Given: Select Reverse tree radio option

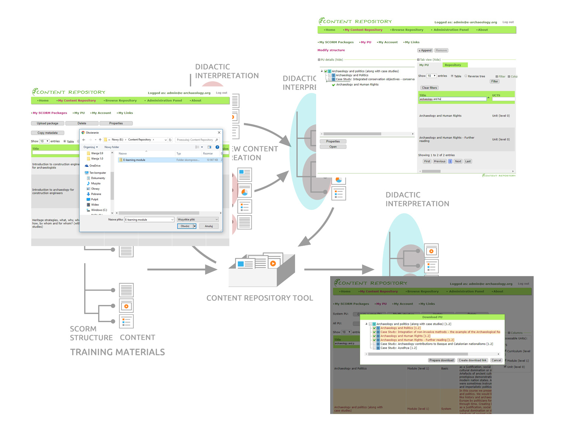Looking at the screenshot, I should pos(466,76).
